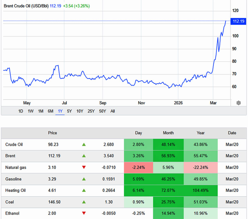Sort table by Month column header
The height and width of the screenshot is (219, 248).
coord(168,133)
